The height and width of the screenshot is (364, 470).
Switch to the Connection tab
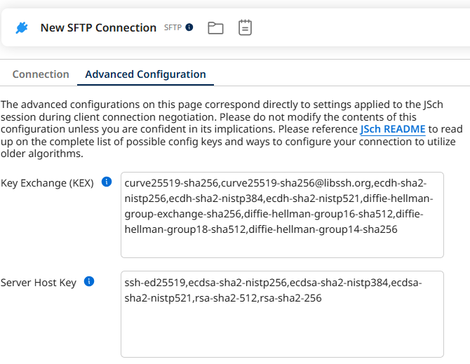point(41,74)
